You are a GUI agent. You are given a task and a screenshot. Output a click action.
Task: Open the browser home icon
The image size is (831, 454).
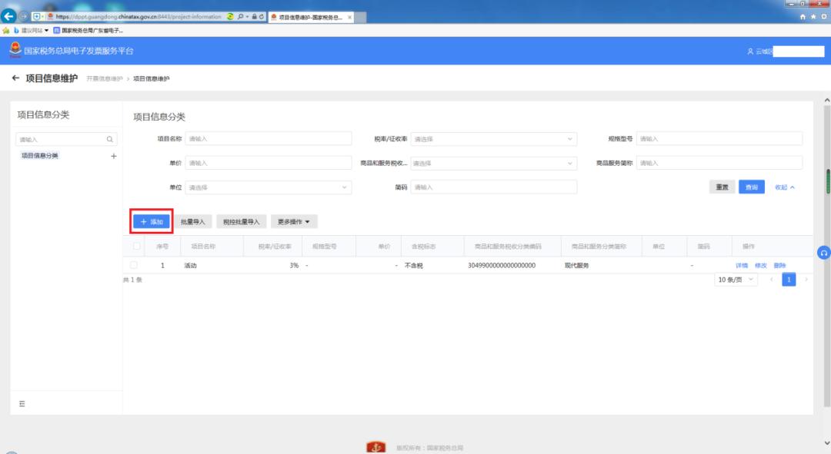[x=803, y=17]
